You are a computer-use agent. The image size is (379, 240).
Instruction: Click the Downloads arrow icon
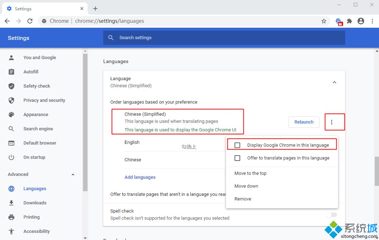pyautogui.click(x=11, y=203)
